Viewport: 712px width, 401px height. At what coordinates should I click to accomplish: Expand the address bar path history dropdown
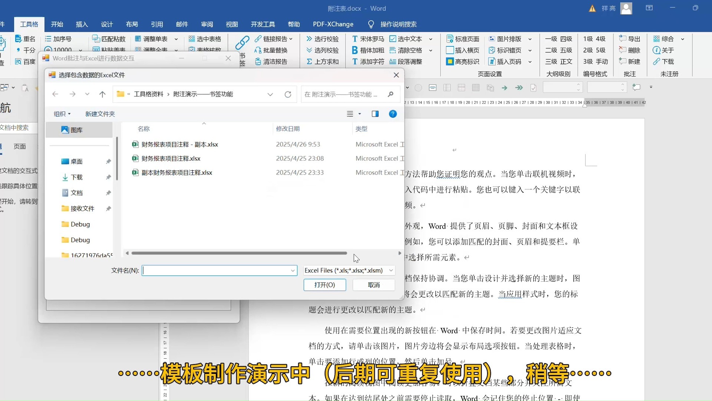[270, 94]
